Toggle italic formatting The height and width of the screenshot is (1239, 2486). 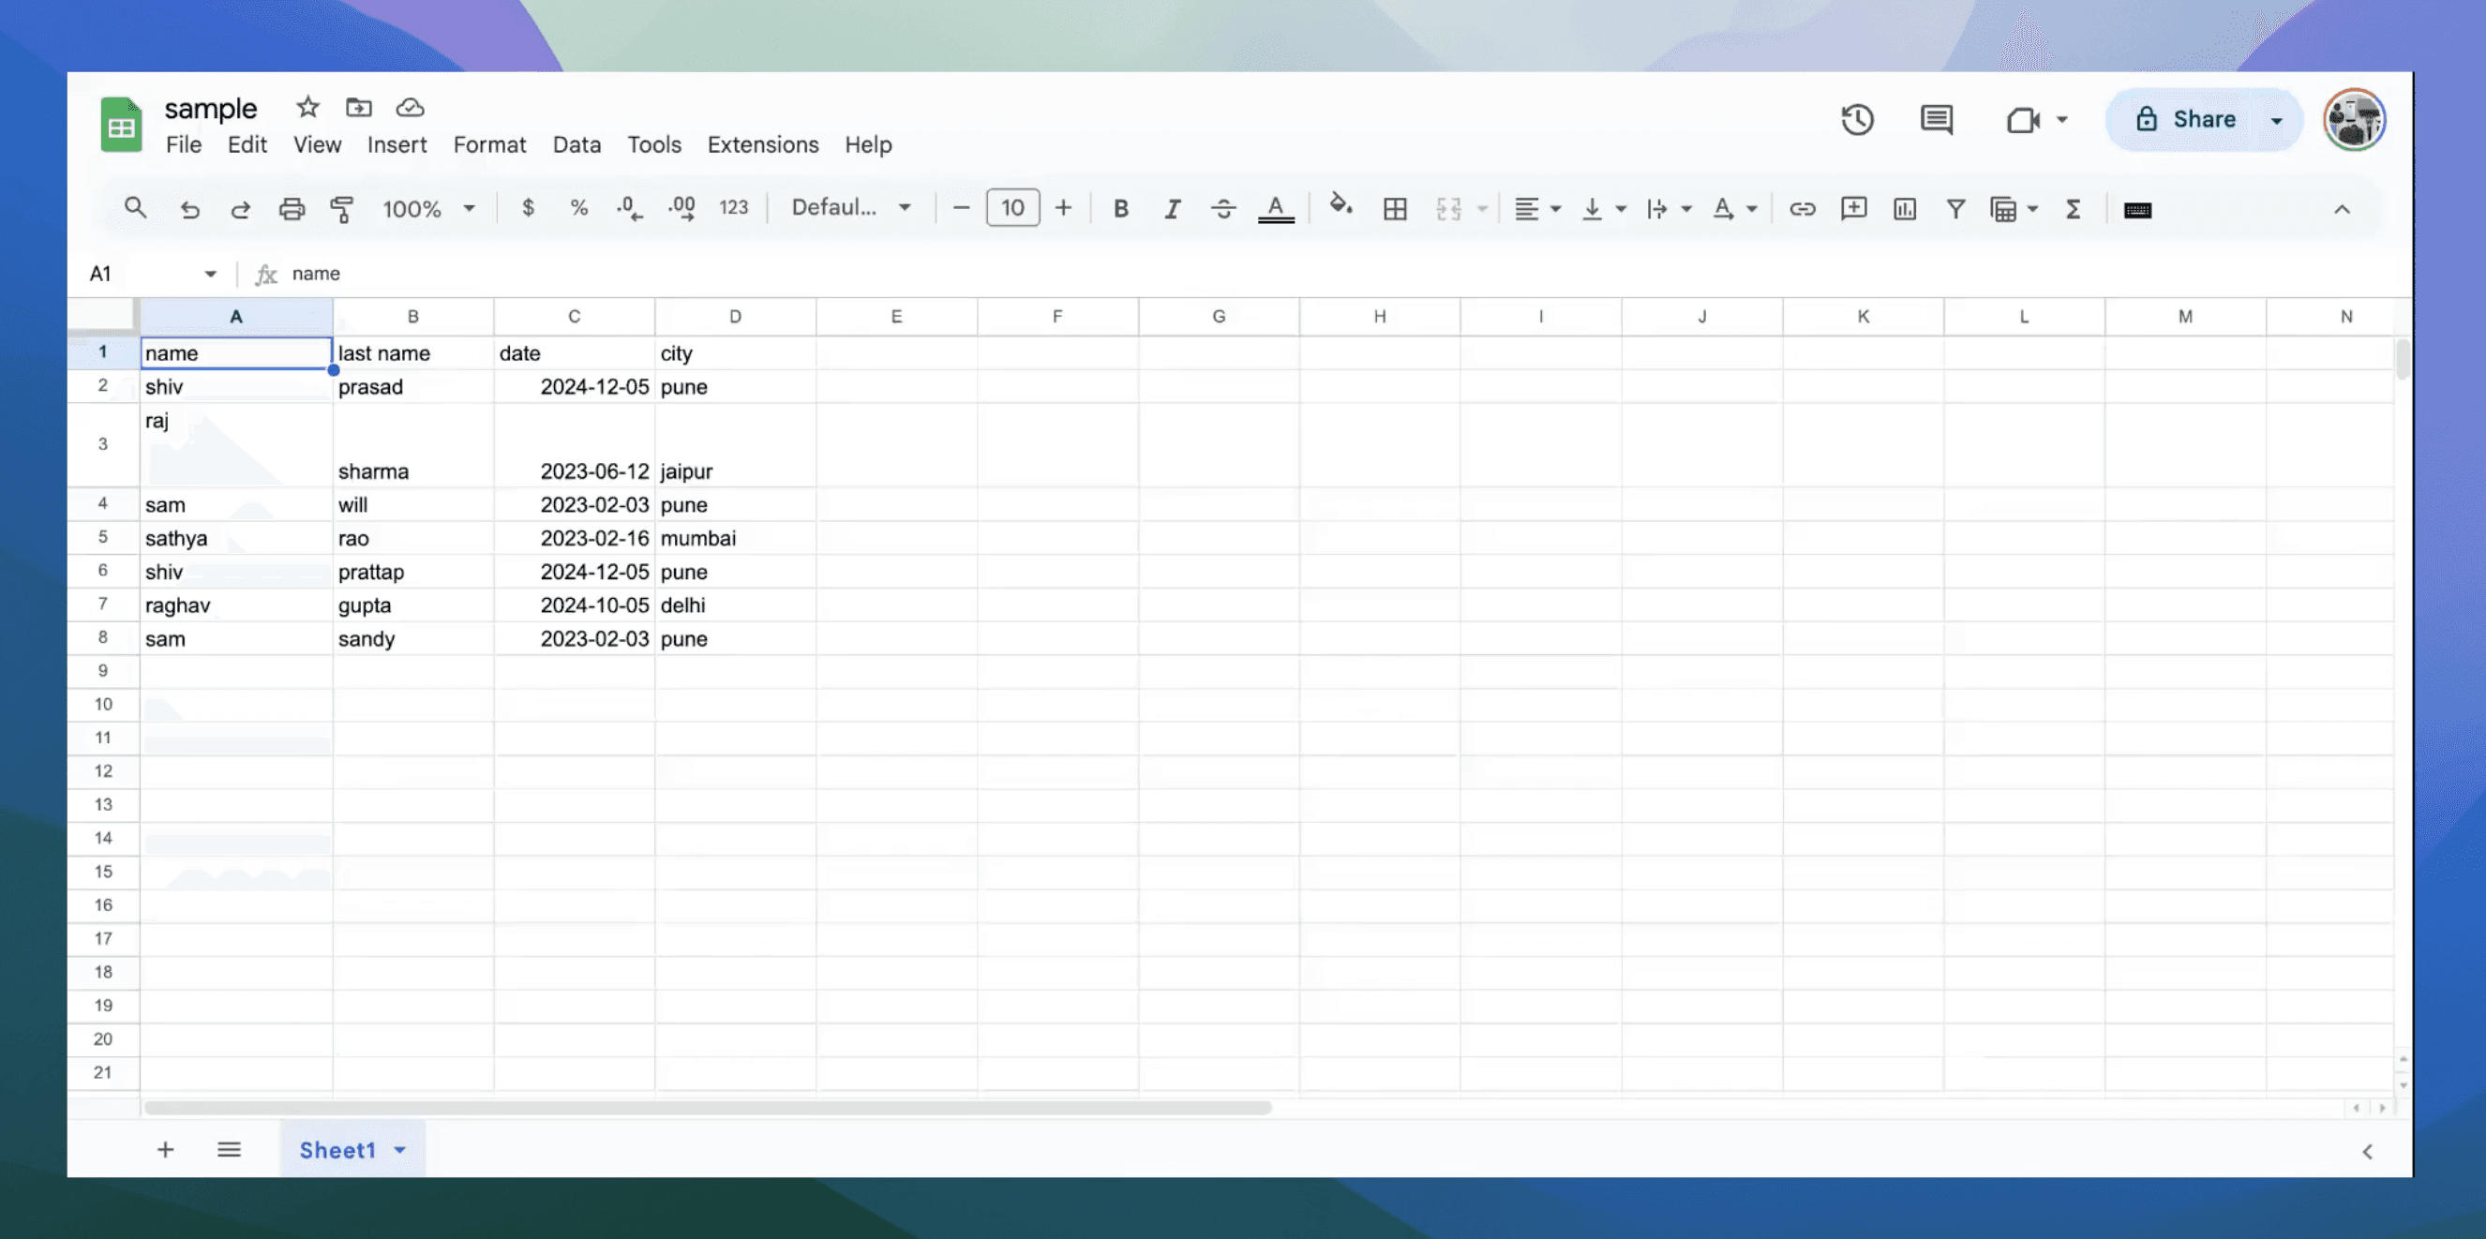point(1172,207)
